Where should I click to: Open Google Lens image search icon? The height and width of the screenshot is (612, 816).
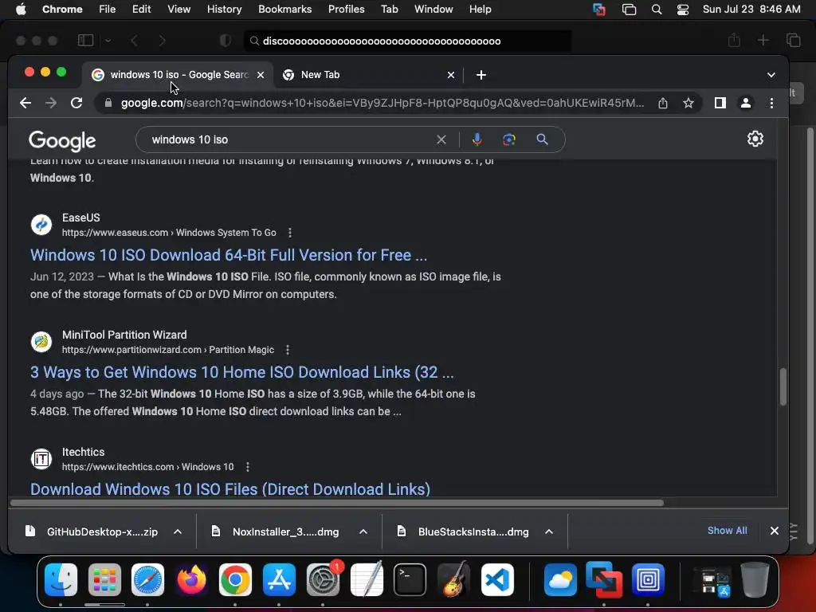pyautogui.click(x=509, y=139)
